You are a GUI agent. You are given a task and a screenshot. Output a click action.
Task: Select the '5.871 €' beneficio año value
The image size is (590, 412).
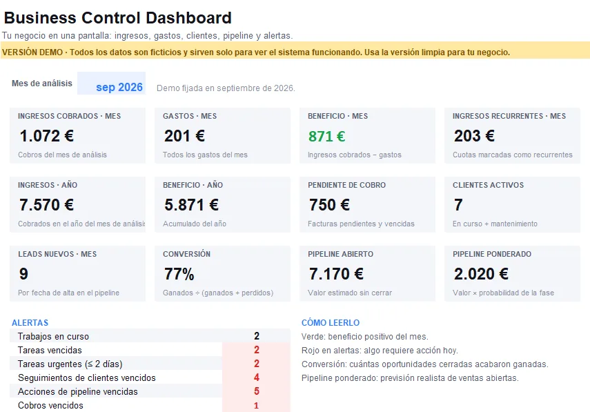(192, 205)
